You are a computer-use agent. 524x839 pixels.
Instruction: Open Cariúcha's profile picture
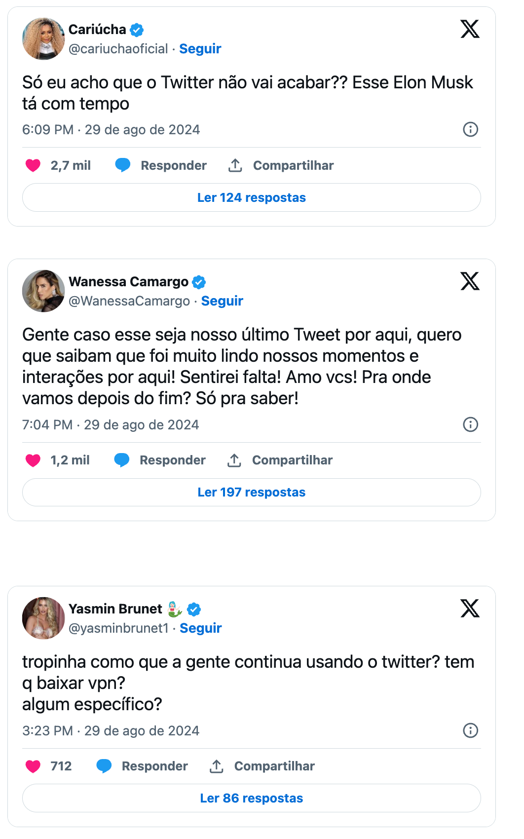point(43,39)
